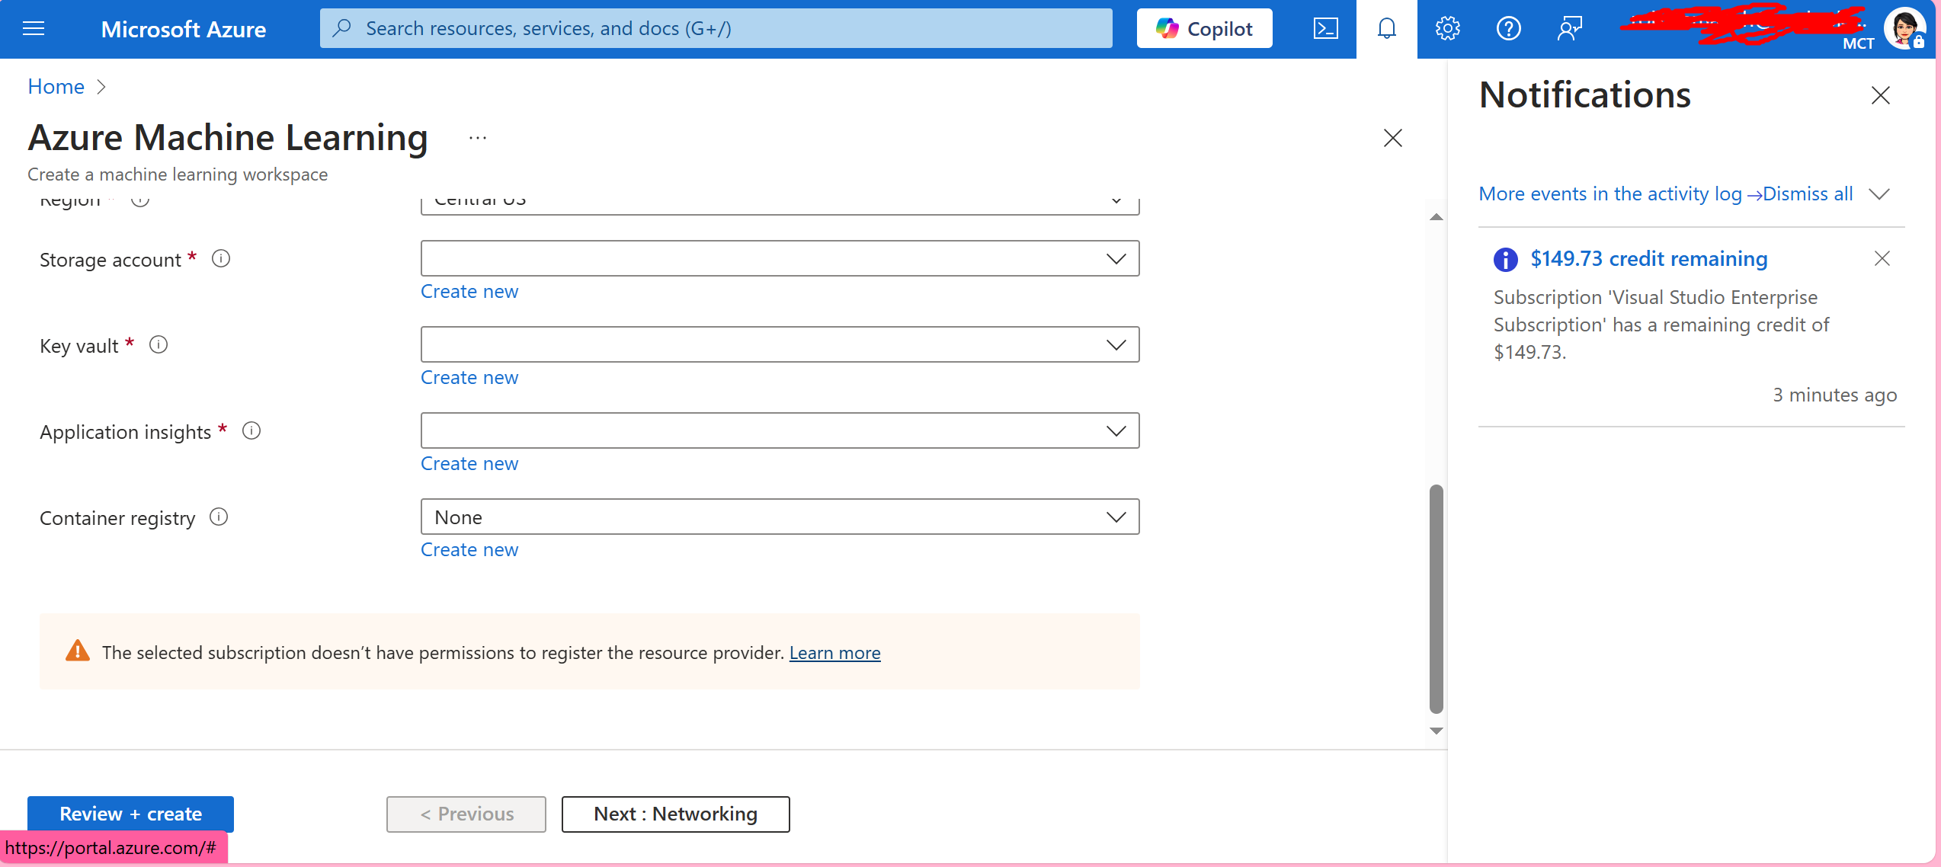Expand the Storage account dropdown
This screenshot has height=867, width=1941.
point(780,259)
